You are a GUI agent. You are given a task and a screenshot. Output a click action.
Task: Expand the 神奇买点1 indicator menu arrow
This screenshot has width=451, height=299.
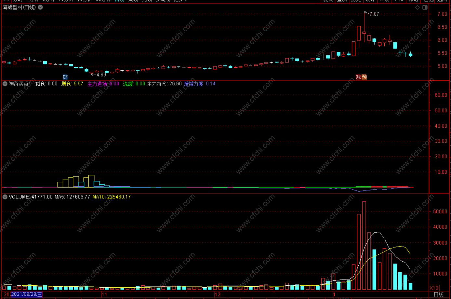pyautogui.click(x=5, y=84)
